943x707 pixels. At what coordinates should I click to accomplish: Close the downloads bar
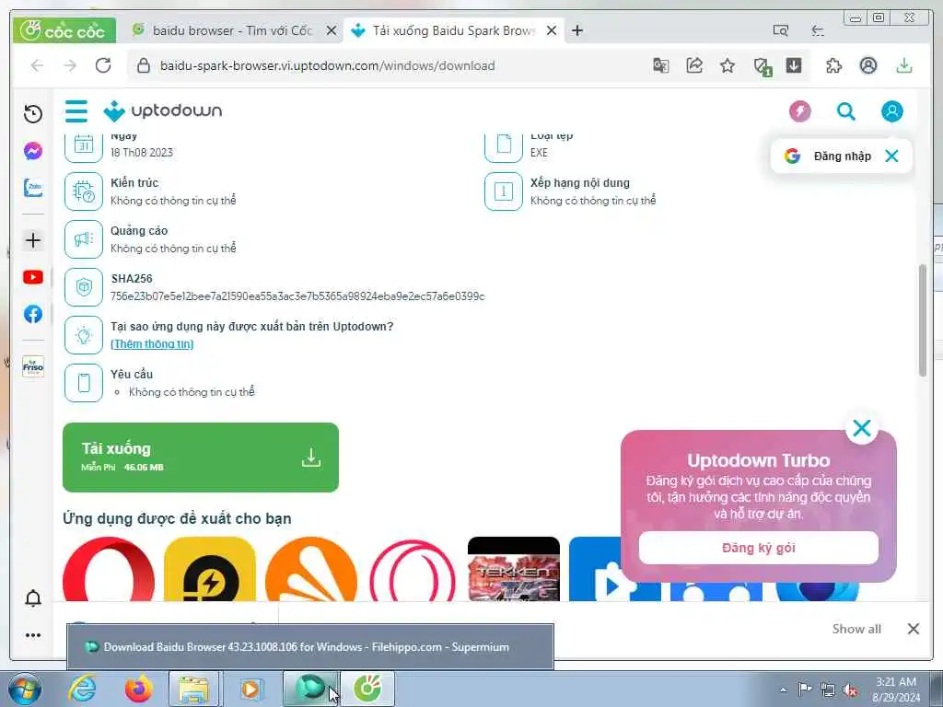click(913, 629)
